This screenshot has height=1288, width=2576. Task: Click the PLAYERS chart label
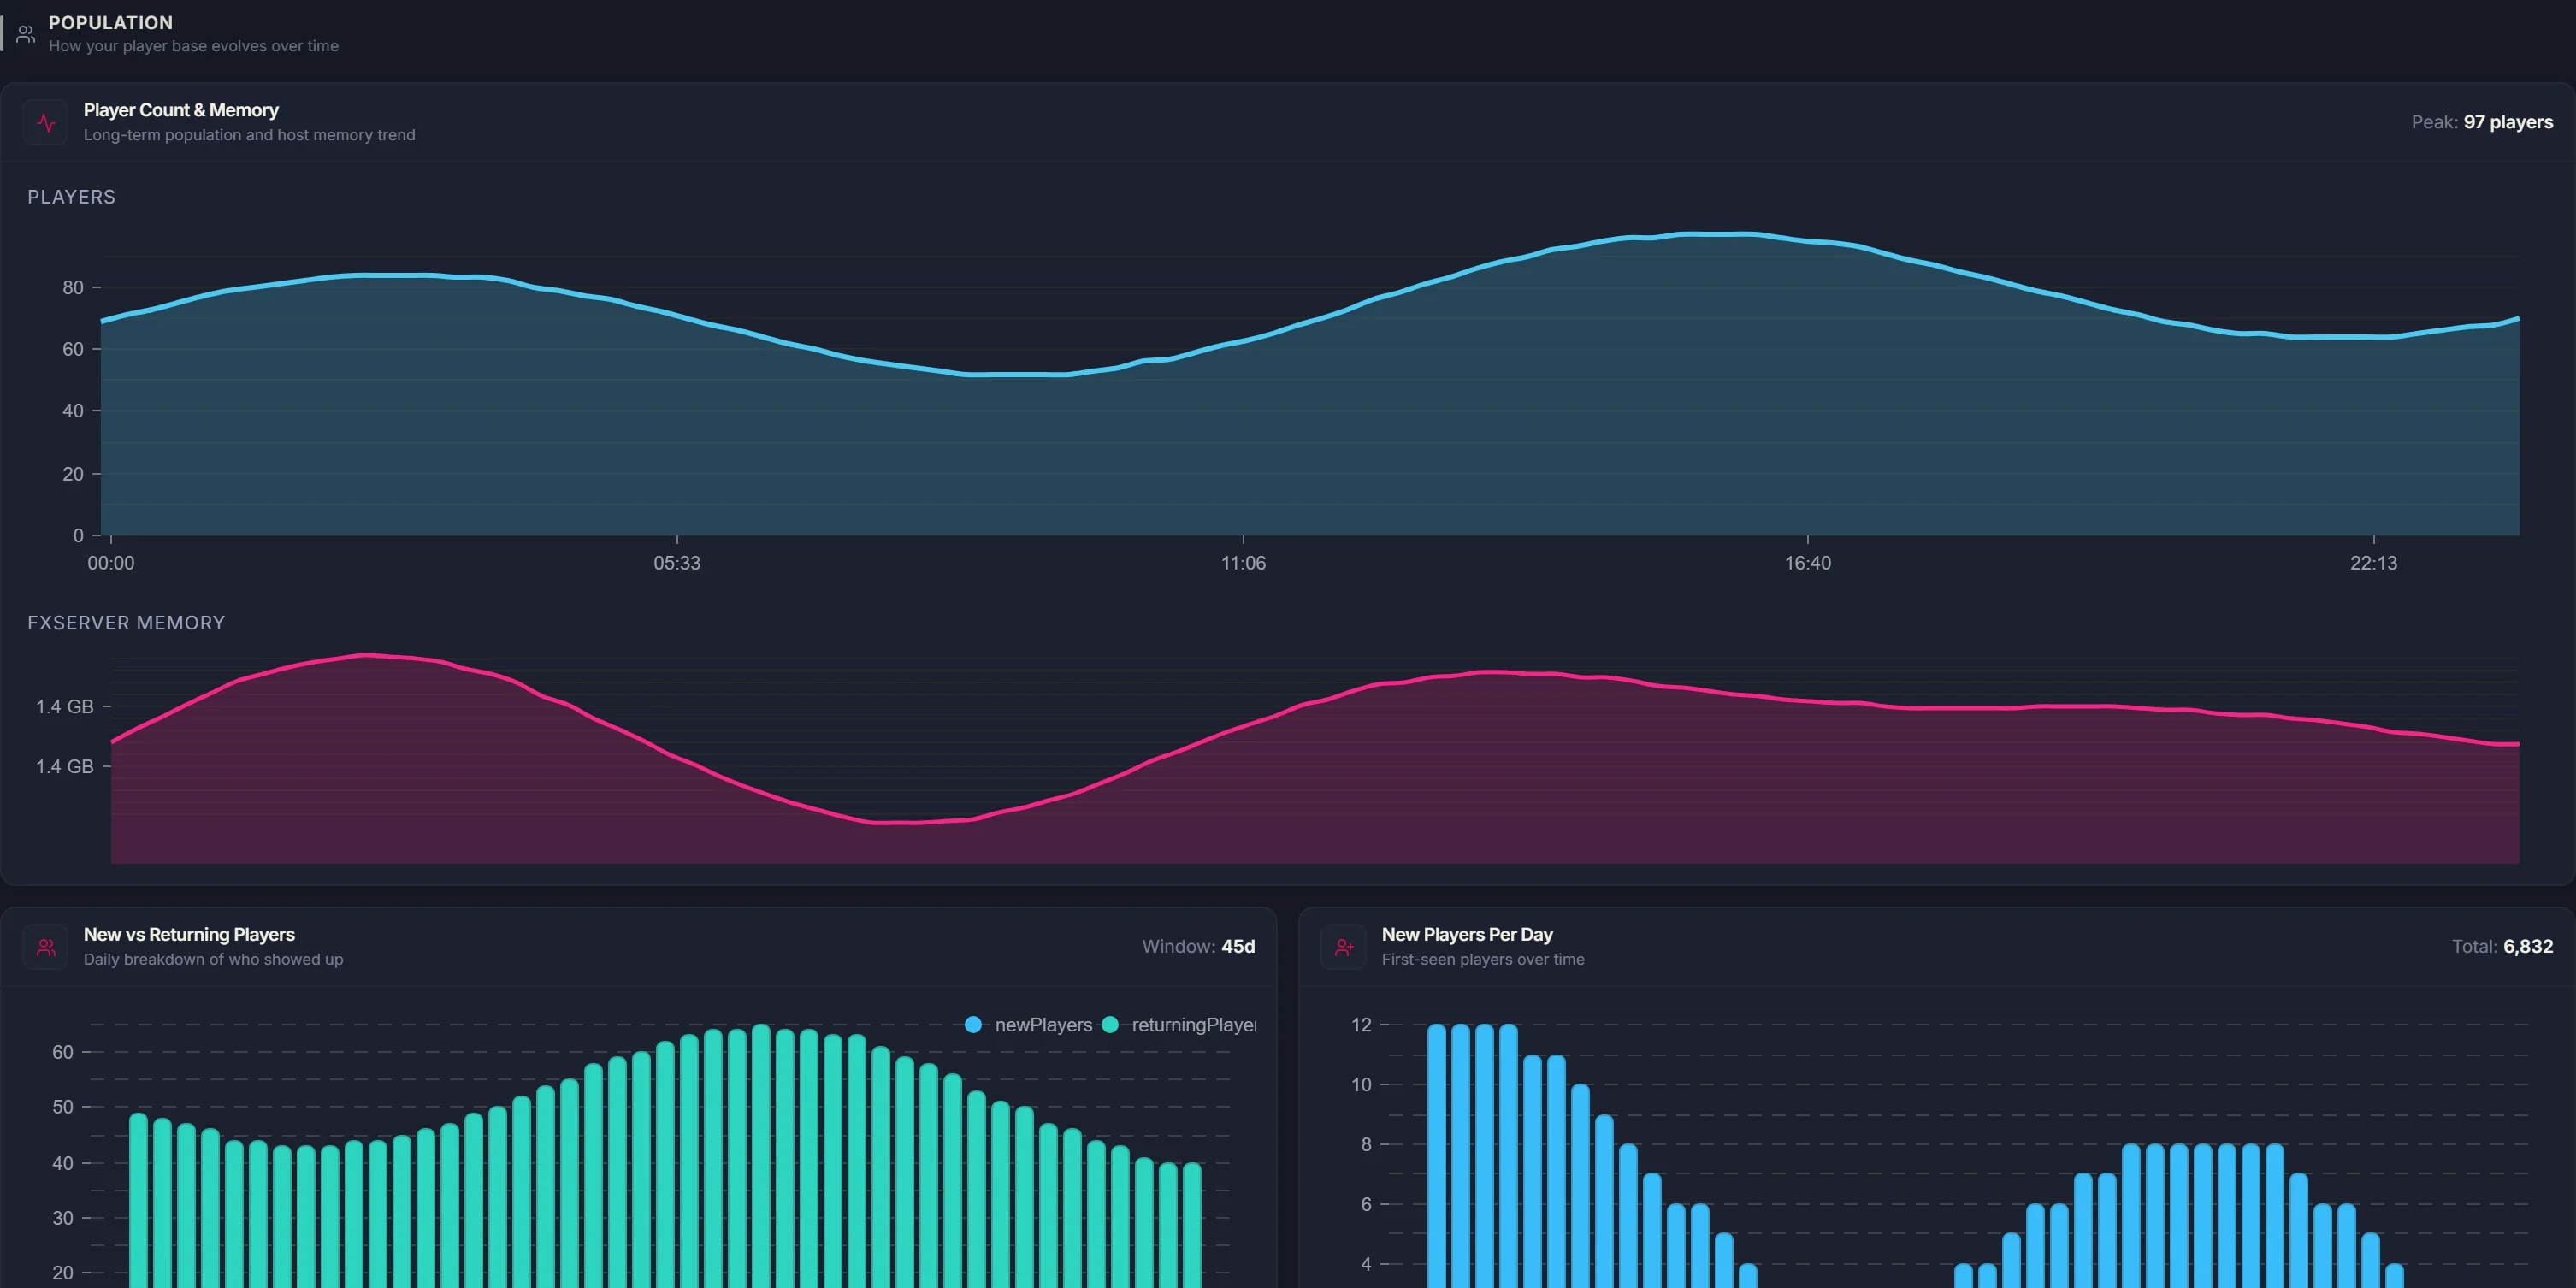pyautogui.click(x=71, y=197)
